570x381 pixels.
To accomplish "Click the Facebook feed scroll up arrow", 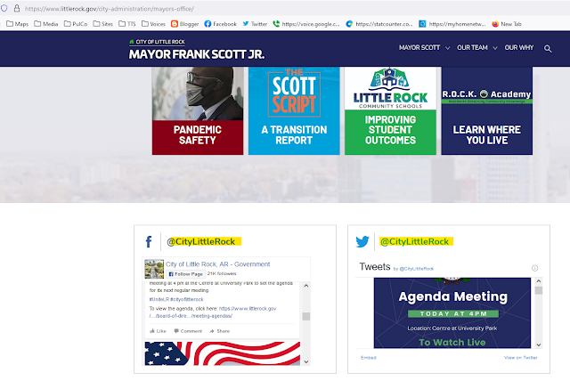I will coord(306,286).
